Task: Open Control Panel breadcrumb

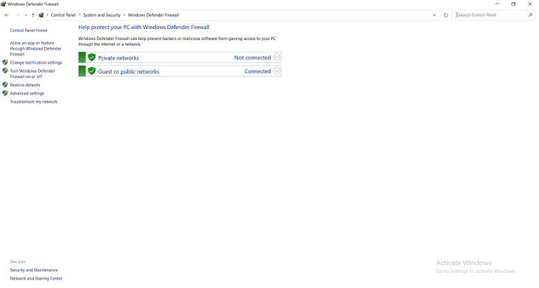Action: click(63, 15)
